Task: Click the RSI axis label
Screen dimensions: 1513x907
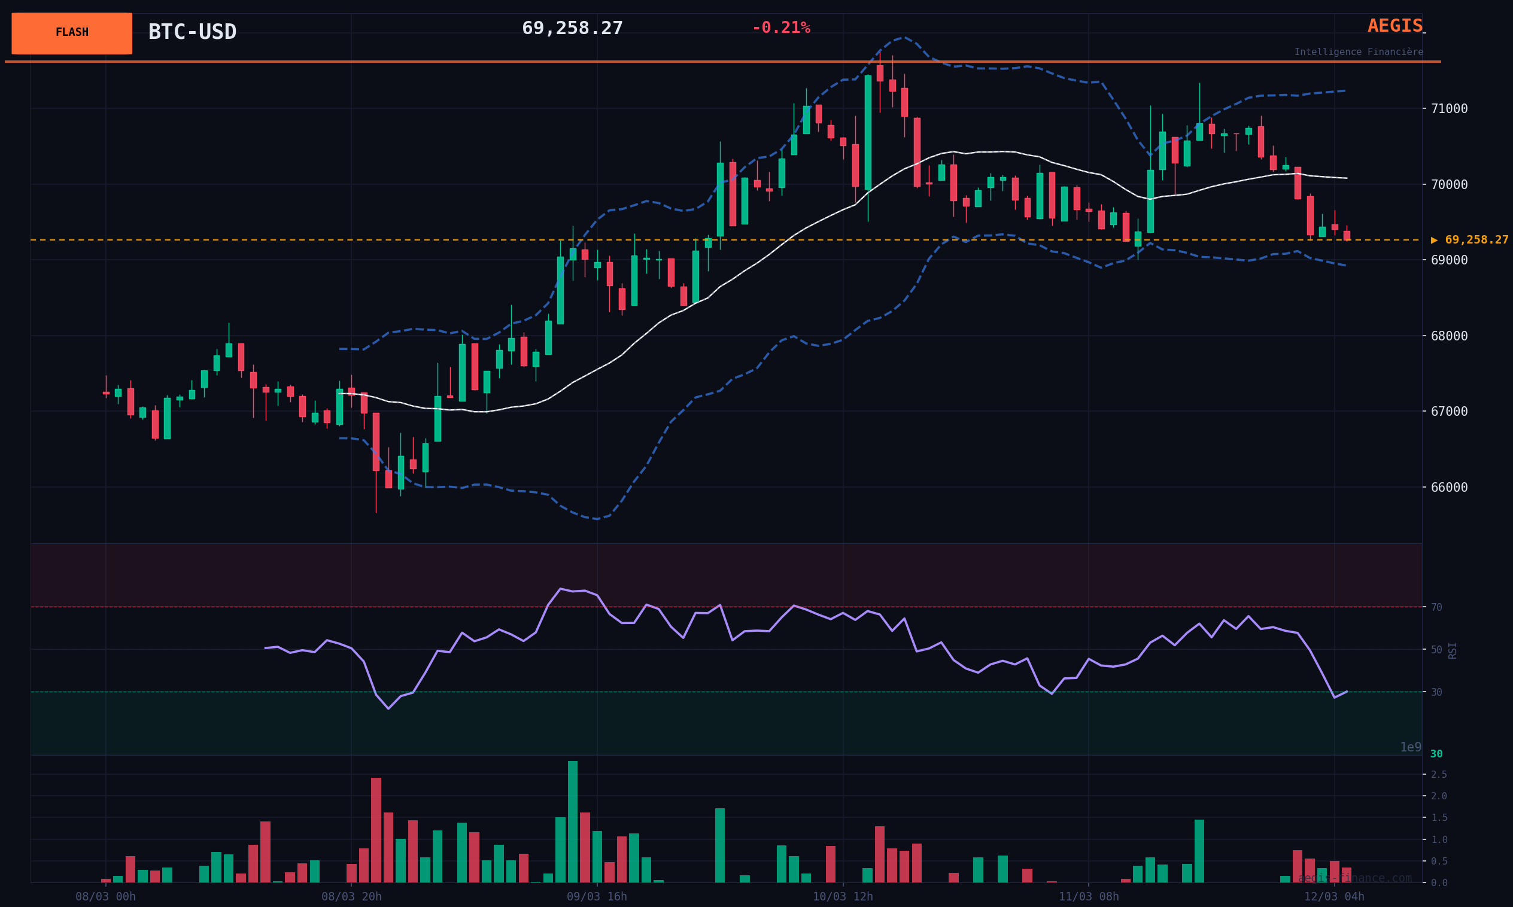Action: point(1453,650)
